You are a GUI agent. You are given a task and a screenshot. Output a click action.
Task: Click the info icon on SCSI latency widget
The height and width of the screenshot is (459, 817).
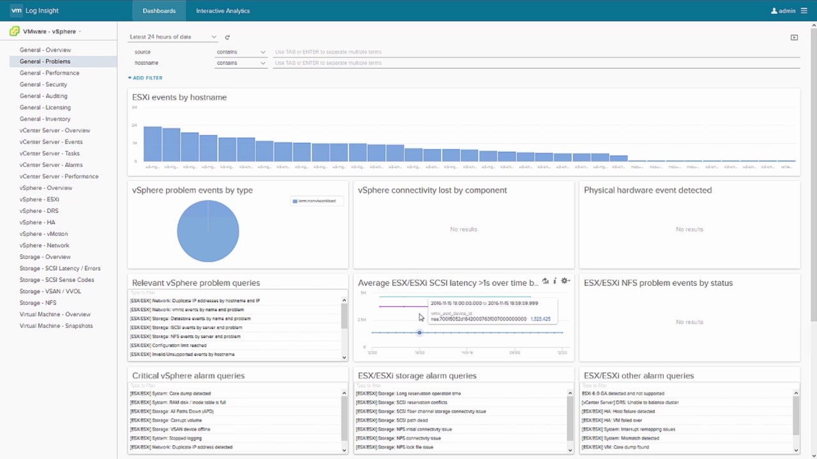click(555, 281)
